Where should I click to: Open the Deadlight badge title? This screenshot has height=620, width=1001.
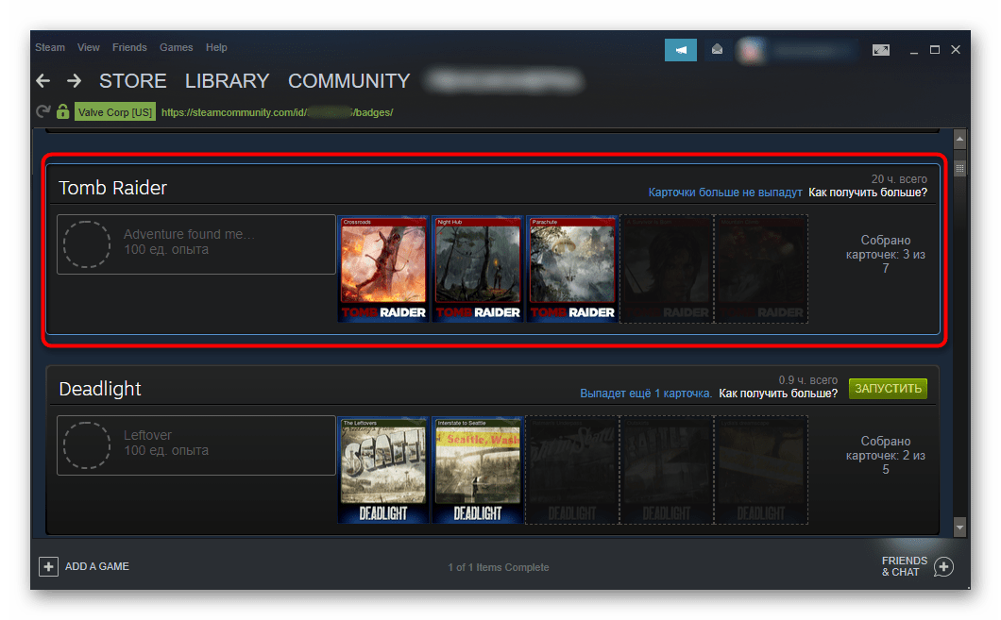[100, 389]
